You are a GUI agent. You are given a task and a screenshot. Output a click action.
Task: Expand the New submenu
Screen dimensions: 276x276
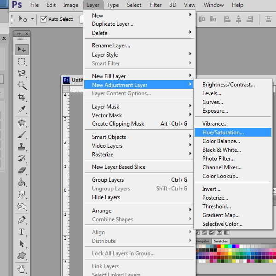point(190,15)
